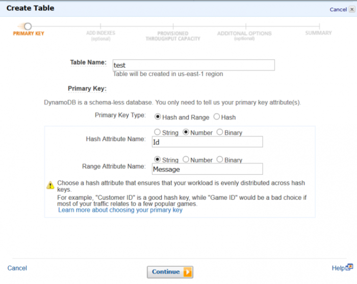Viewport: 357px width, 284px height.
Task: Click the us-east-1 region note text
Action: tap(168, 74)
